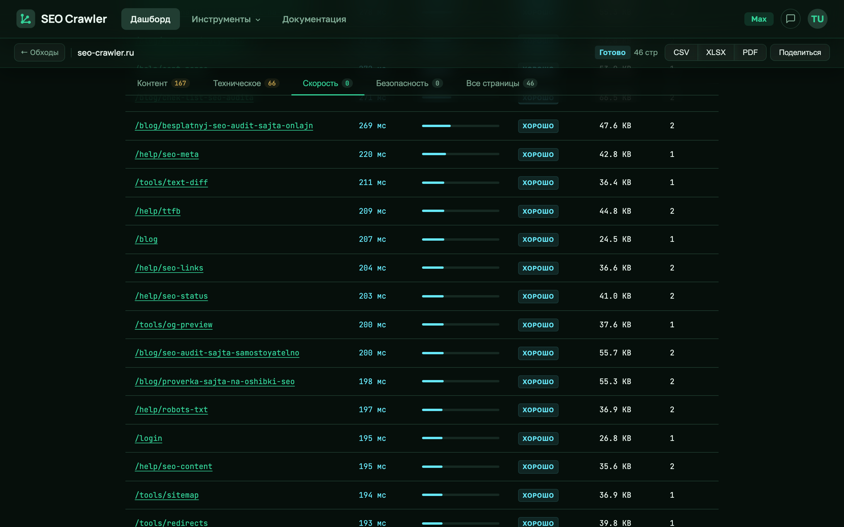Click the 197 мс response time
The height and width of the screenshot is (527, 844).
tap(372, 410)
